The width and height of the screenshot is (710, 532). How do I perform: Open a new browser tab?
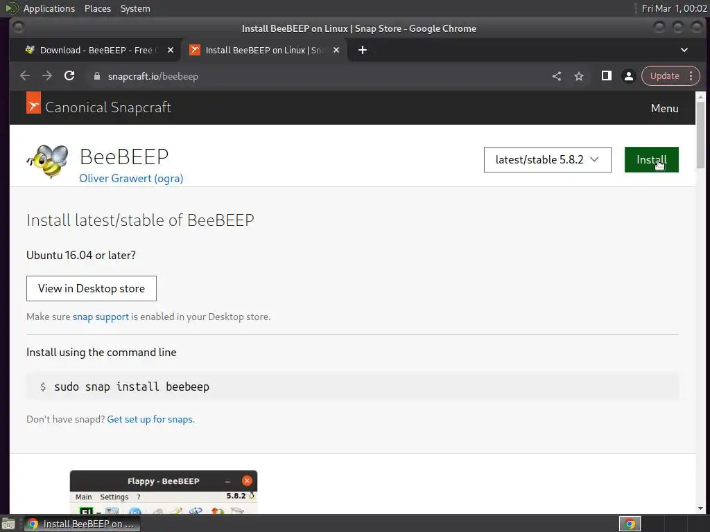[x=362, y=50]
